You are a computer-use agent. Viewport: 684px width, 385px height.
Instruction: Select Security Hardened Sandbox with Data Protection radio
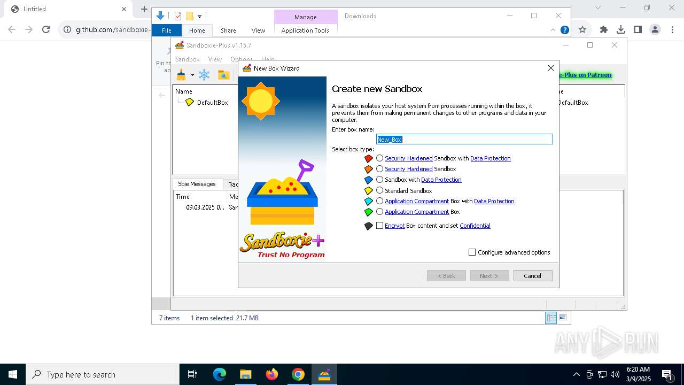pyautogui.click(x=379, y=158)
